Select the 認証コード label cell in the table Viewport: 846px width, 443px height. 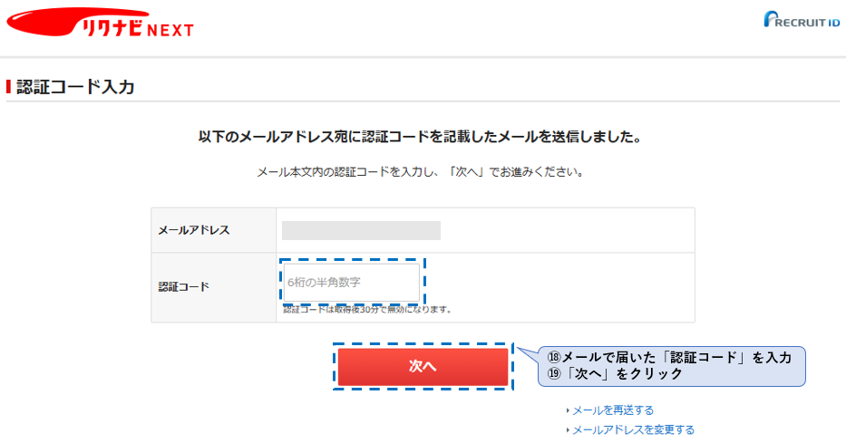214,287
